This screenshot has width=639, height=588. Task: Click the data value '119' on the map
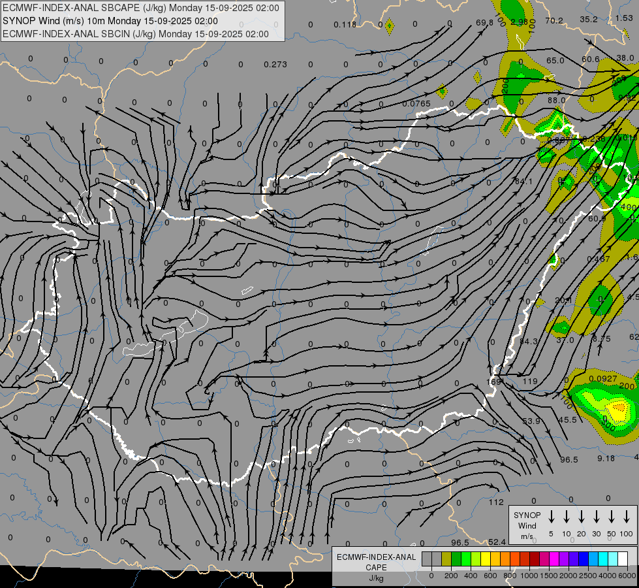point(530,382)
